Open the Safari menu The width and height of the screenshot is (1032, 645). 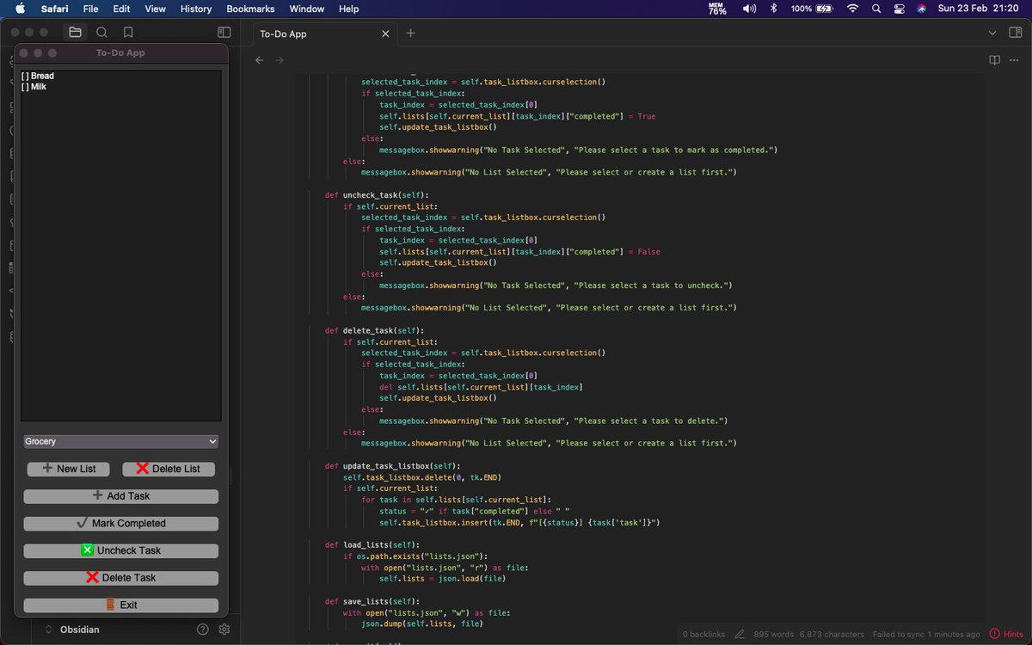(56, 9)
